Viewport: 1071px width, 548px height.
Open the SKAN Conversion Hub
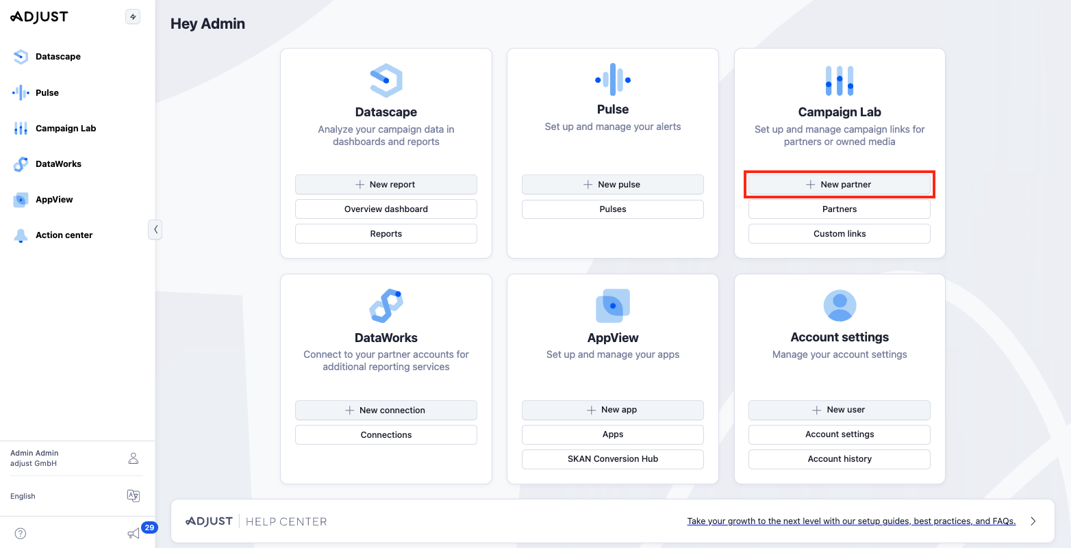[x=613, y=459]
